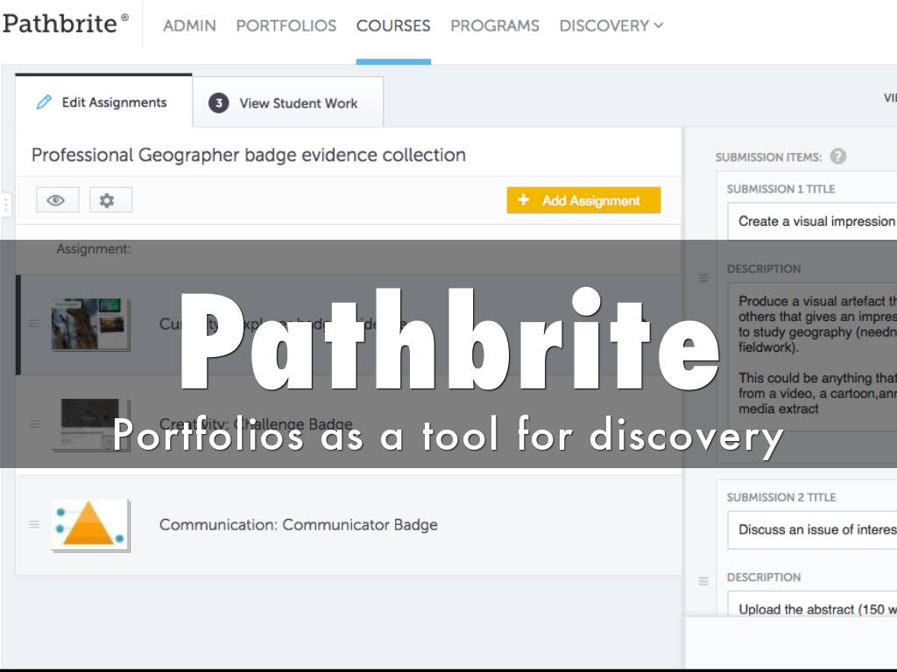Click the Communicator Badge triangle thumbnail
Screen dimensions: 897x672
click(89, 525)
